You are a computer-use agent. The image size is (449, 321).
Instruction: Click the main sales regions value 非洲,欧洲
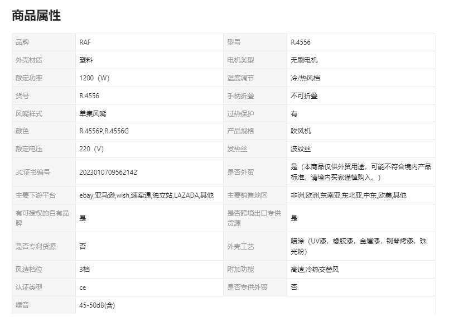point(349,195)
